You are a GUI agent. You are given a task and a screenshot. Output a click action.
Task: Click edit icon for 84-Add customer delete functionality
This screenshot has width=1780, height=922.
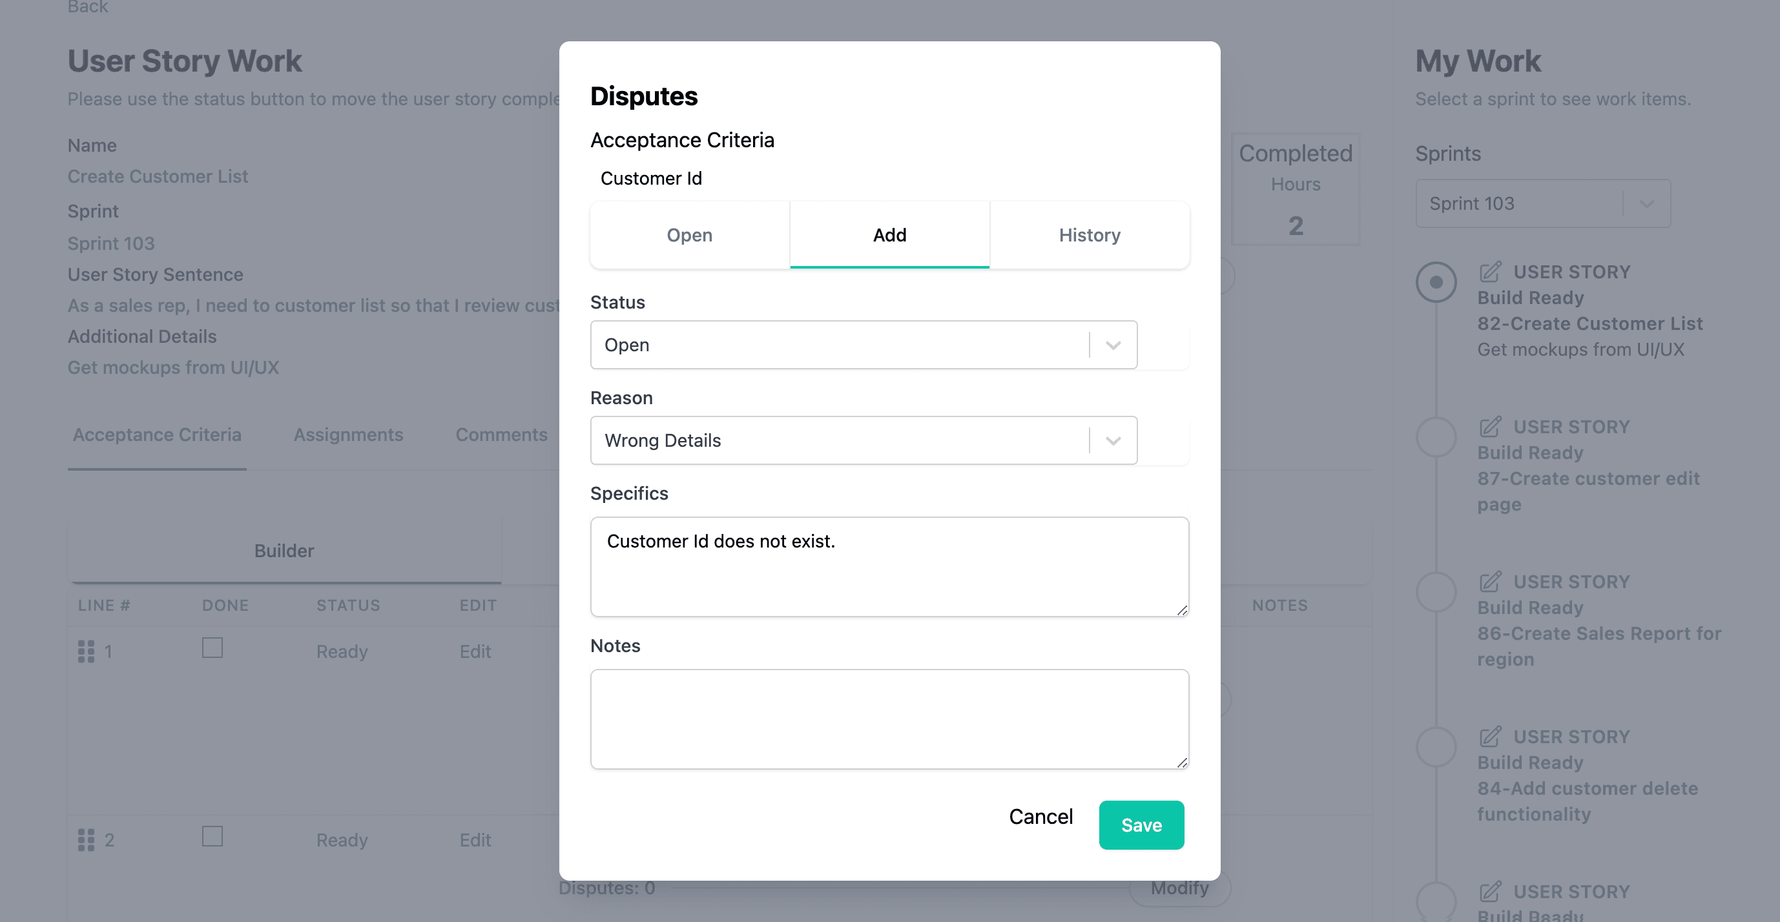pyautogui.click(x=1490, y=736)
